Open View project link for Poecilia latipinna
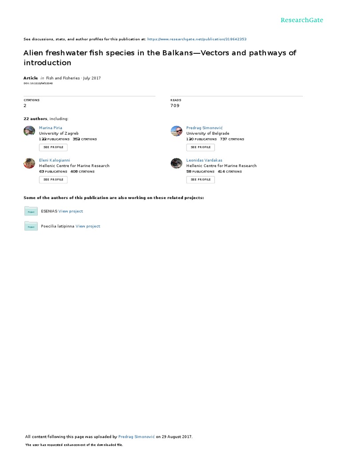 click(88, 226)
